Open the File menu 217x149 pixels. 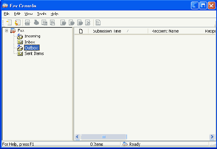(x=6, y=14)
